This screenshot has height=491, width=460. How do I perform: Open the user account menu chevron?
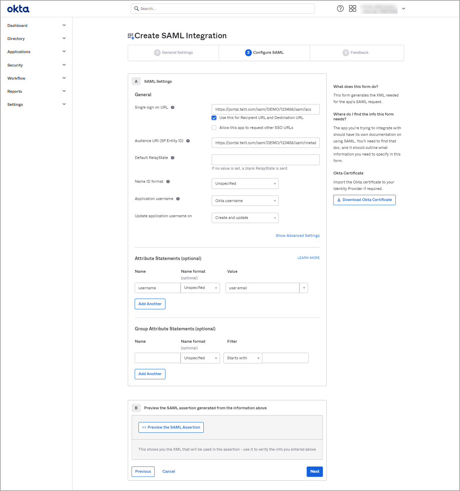pyautogui.click(x=403, y=9)
